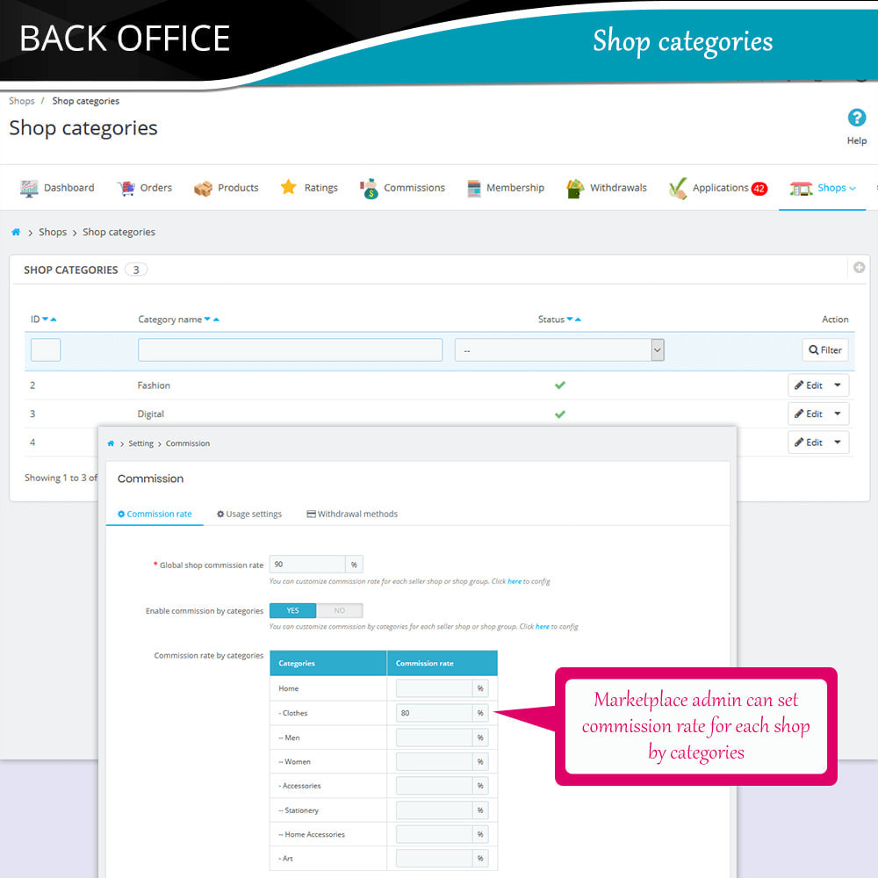The width and height of the screenshot is (878, 878).
Task: Click the Commissions money bag icon
Action: (x=370, y=188)
